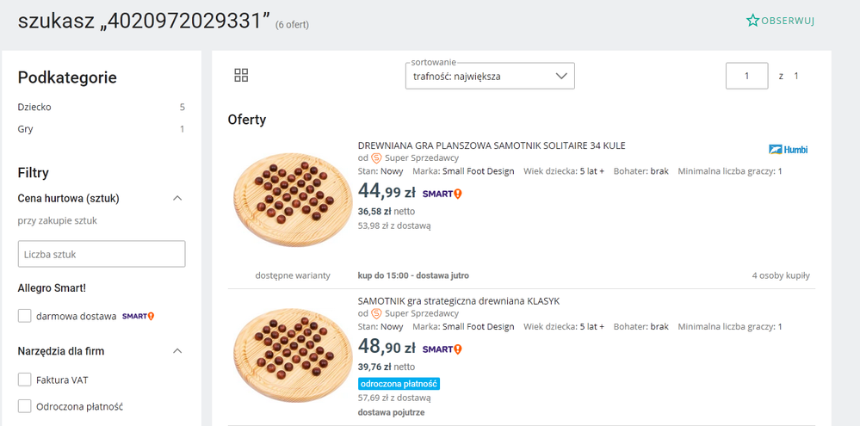Image resolution: width=860 pixels, height=426 pixels.
Task: Click the SMART logo beside 44,99 zł
Action: pos(442,194)
